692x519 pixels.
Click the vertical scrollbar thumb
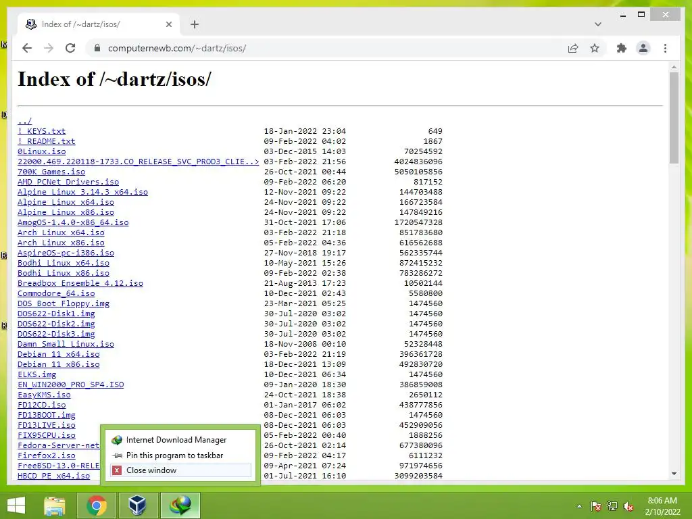tap(674, 118)
